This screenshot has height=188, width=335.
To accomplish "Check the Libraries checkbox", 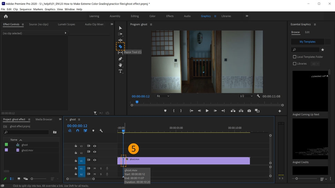I will [295, 64].
